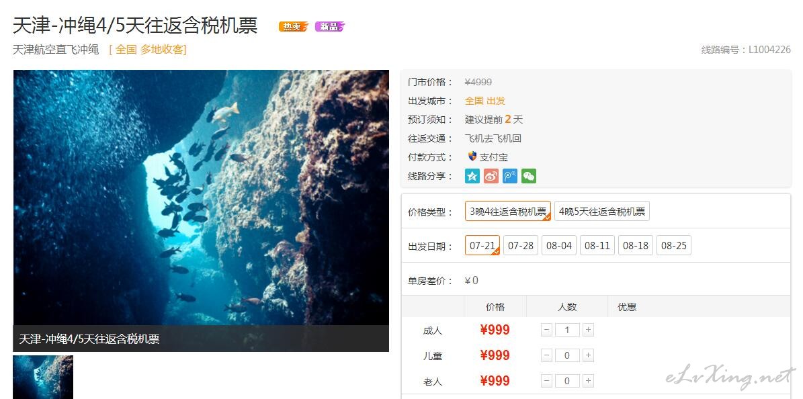Choose departure date 08-11
Image resolution: width=803 pixels, height=399 pixels.
(x=597, y=245)
